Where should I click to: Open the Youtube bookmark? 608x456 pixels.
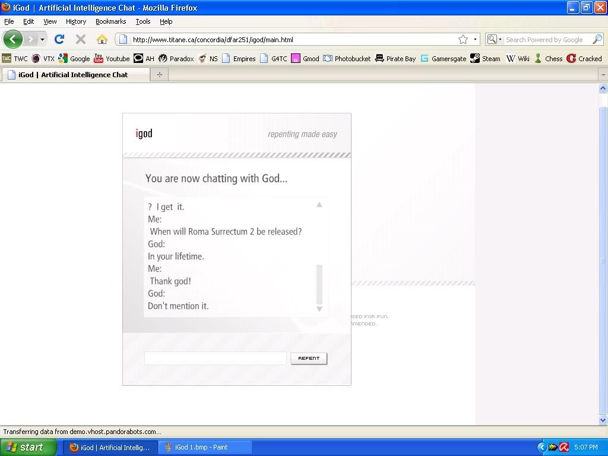[112, 58]
